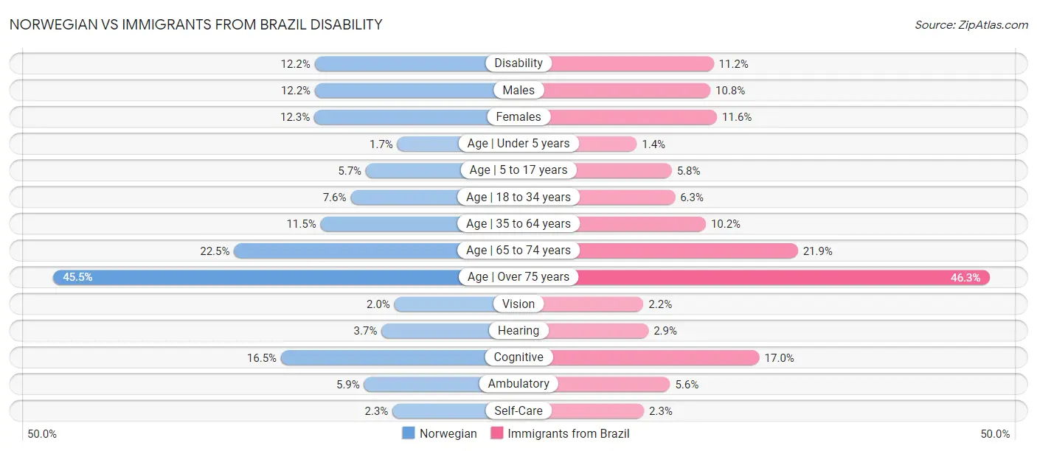
Task: Click the chart title text
Action: [x=196, y=24]
